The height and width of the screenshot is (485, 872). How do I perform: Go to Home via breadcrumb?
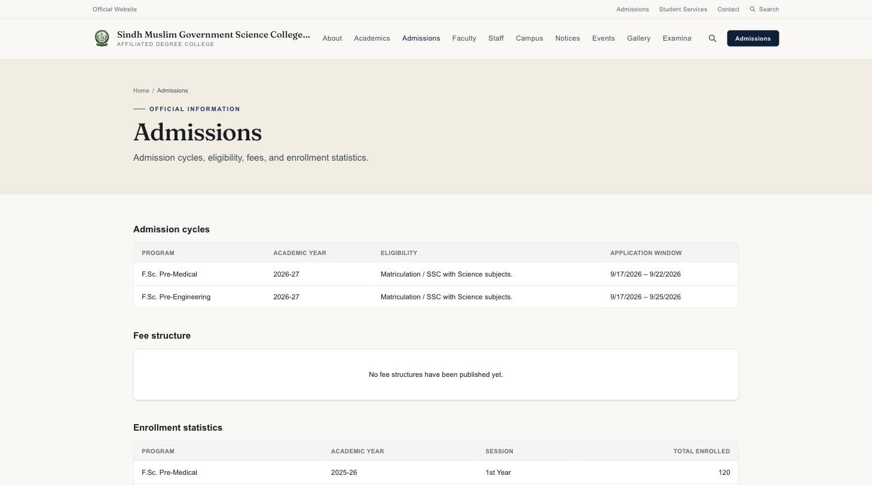click(141, 91)
